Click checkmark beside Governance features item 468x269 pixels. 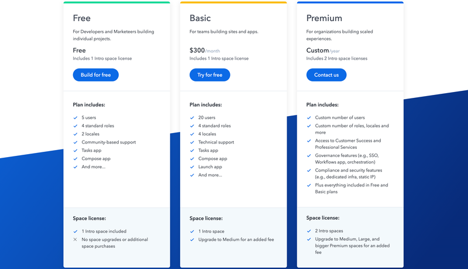(309, 156)
